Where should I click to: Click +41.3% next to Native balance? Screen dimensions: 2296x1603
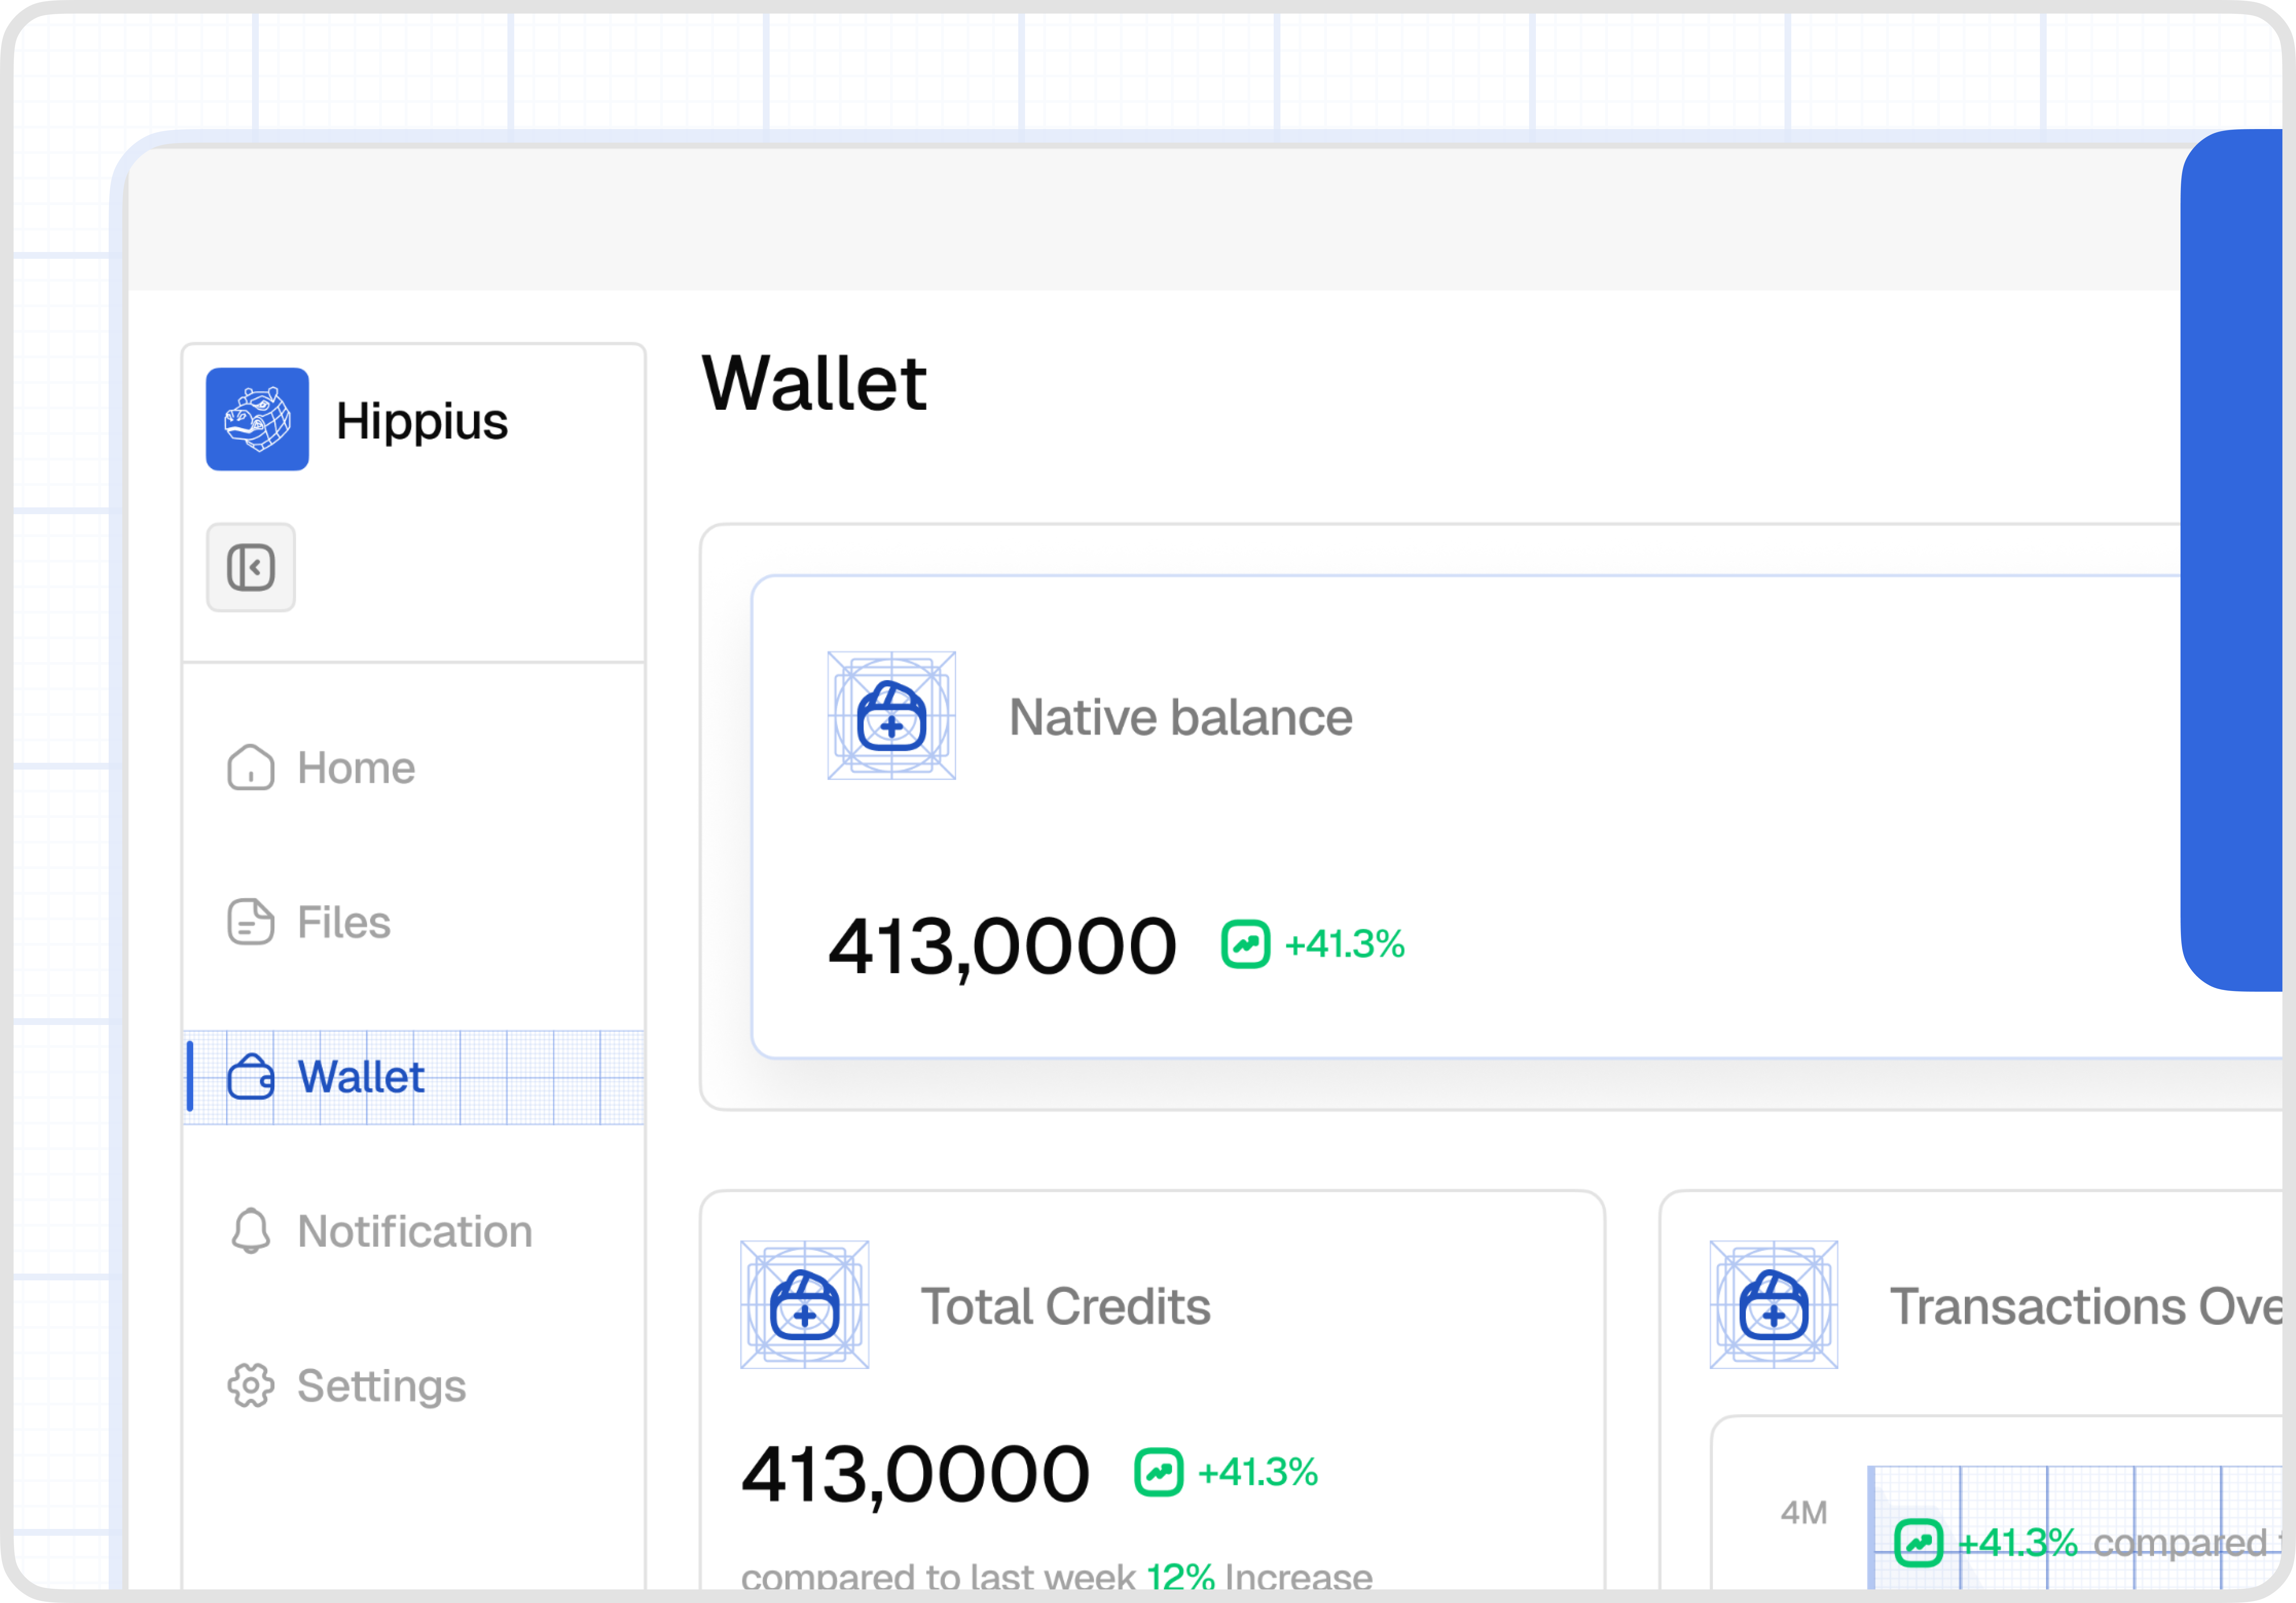click(1345, 944)
